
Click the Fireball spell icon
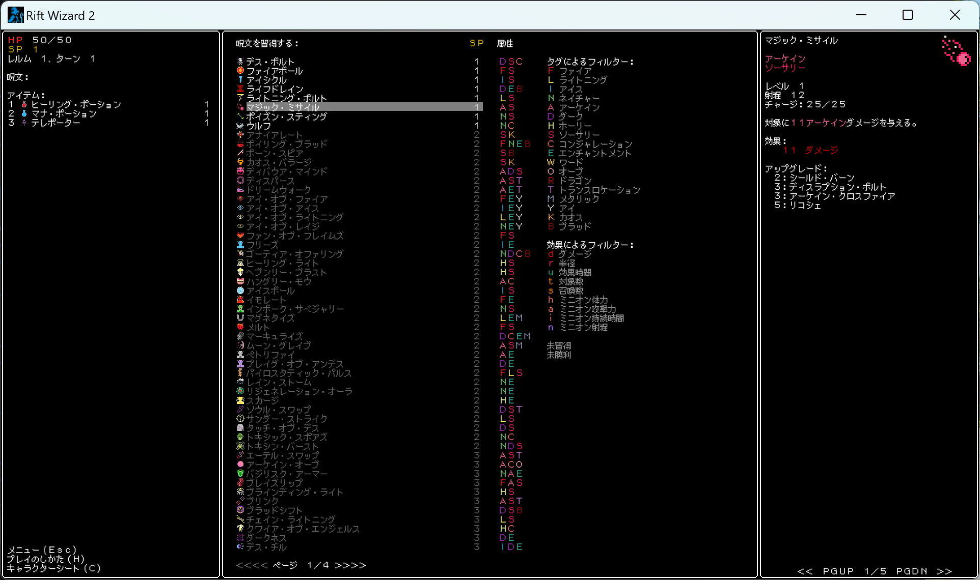click(x=240, y=71)
